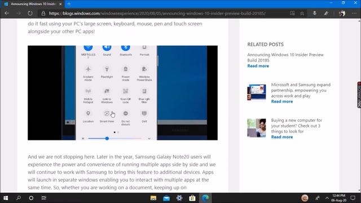Open a new browser tab

click(69, 4)
